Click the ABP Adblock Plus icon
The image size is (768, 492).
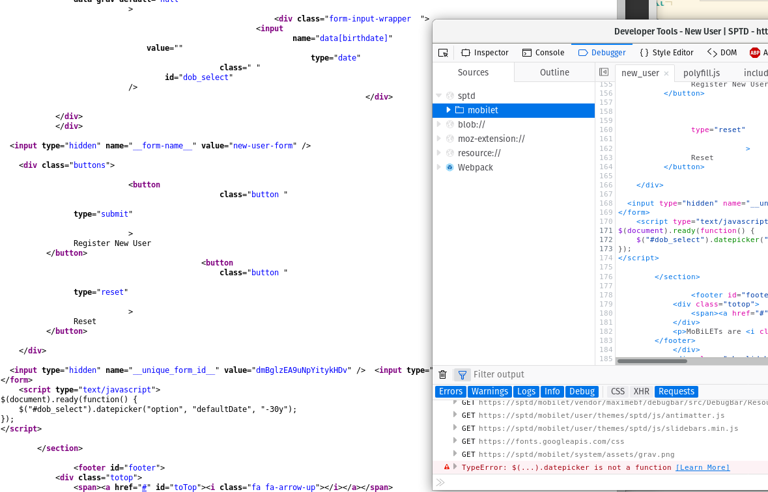click(x=754, y=53)
